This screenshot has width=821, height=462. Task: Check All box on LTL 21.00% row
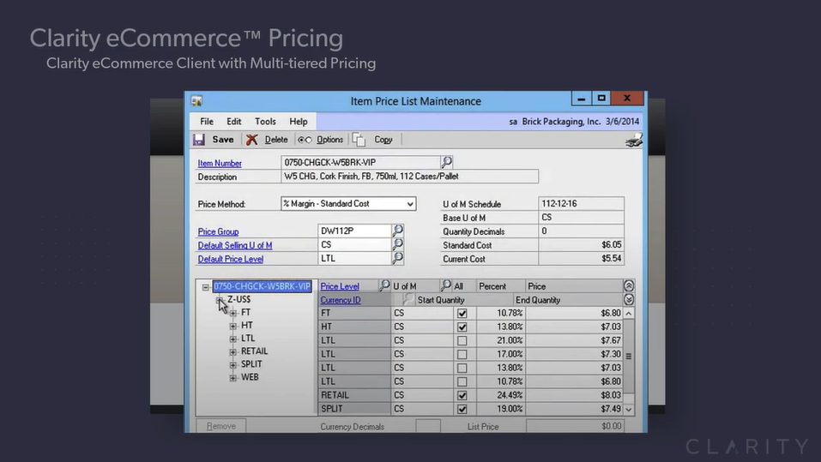click(462, 340)
